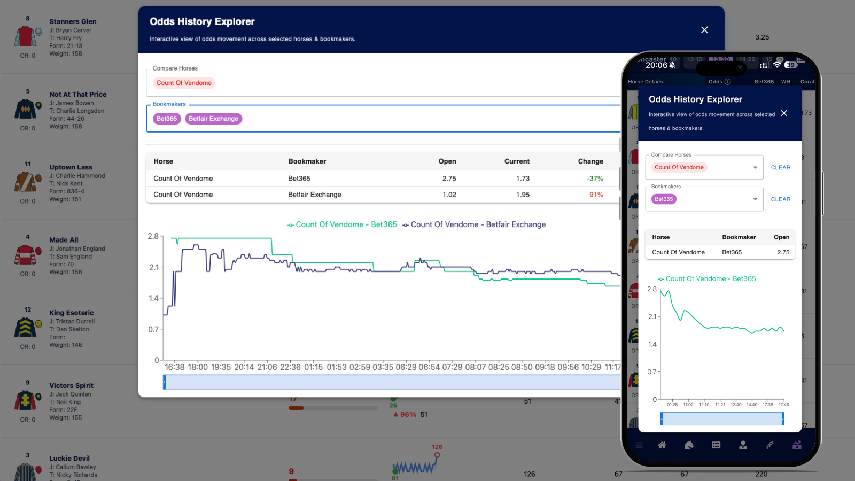Viewport: 855px width, 481px height.
Task: Tap the hamburger menu icon
Action: coord(639,445)
